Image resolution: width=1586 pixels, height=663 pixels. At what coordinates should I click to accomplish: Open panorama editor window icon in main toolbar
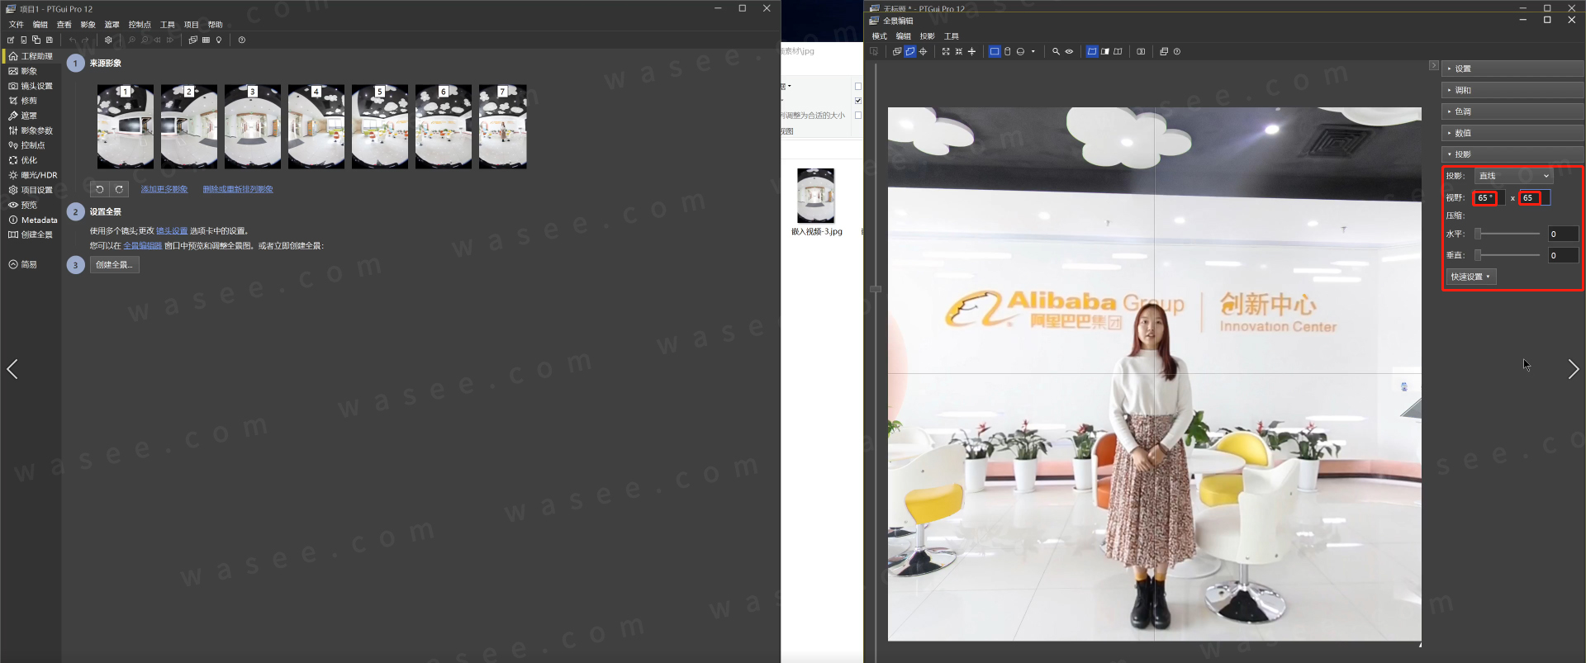click(193, 40)
